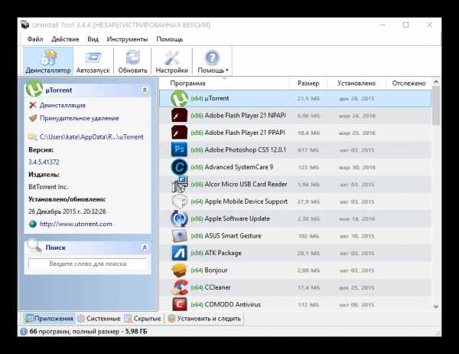Screen dimensions: 459x354
Task: Open the Инструменты menu
Action: (127, 39)
